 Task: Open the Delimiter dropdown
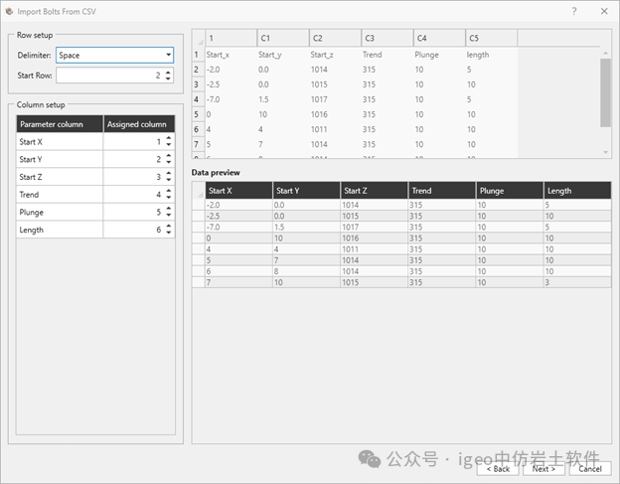pos(114,56)
